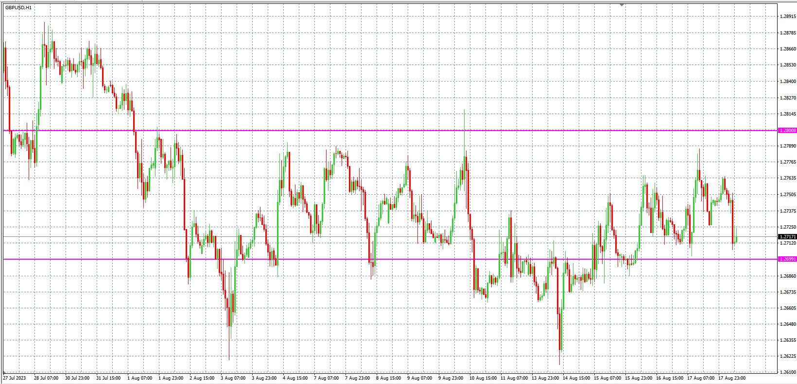The width and height of the screenshot is (797, 384).
Task: Click the GBPUSD,H1 symbol label
Action: (x=18, y=8)
